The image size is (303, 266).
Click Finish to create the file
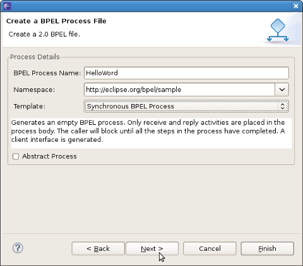coord(267,248)
